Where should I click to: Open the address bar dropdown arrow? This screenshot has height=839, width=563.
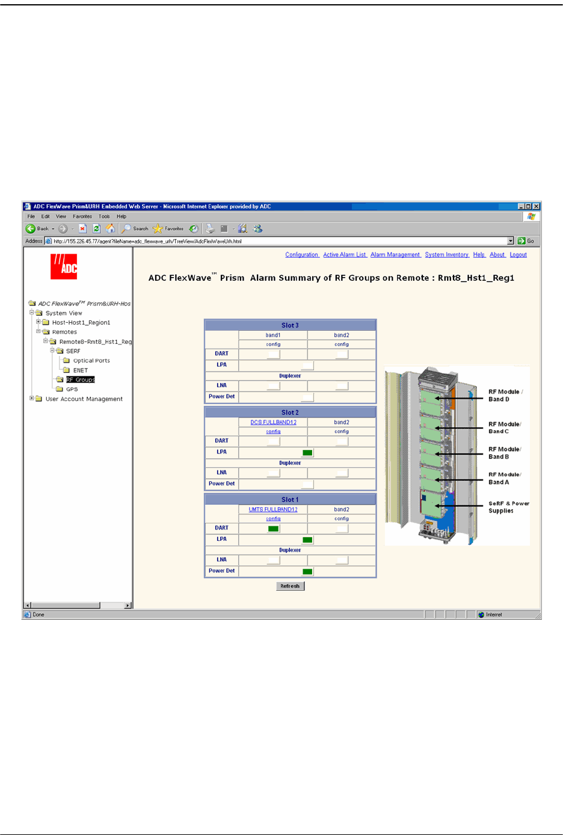[511, 241]
